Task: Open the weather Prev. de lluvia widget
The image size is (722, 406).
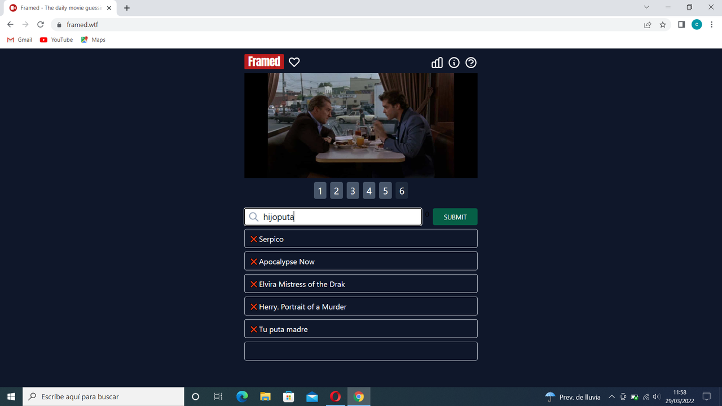Action: click(x=573, y=397)
